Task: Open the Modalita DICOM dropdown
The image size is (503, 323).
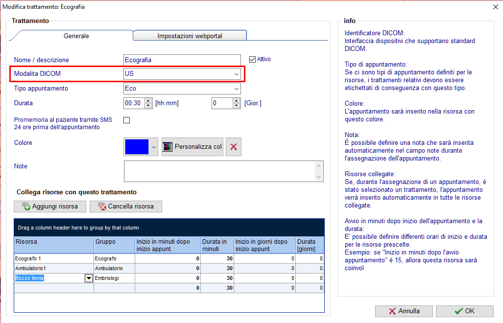Action: (x=237, y=74)
